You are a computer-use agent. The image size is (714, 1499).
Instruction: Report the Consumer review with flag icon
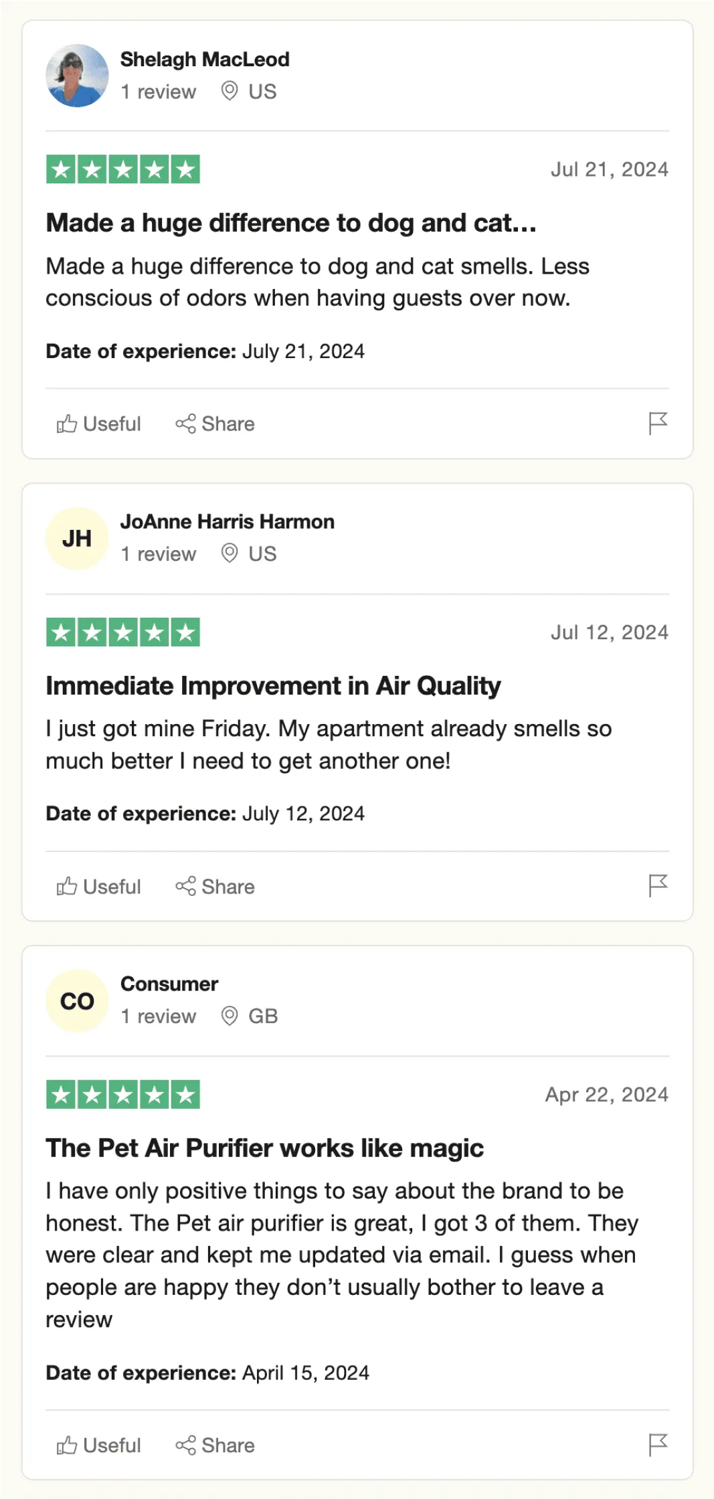(x=658, y=1444)
